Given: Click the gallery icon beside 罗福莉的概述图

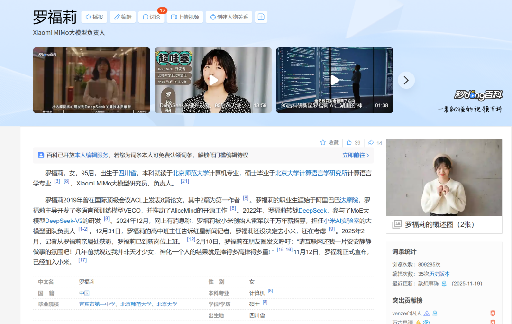Looking at the screenshot, I should pos(397,225).
